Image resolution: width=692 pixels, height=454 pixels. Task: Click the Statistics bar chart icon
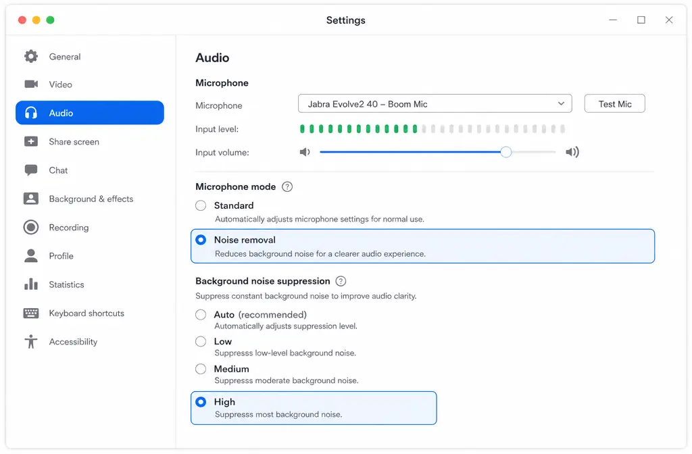click(31, 284)
